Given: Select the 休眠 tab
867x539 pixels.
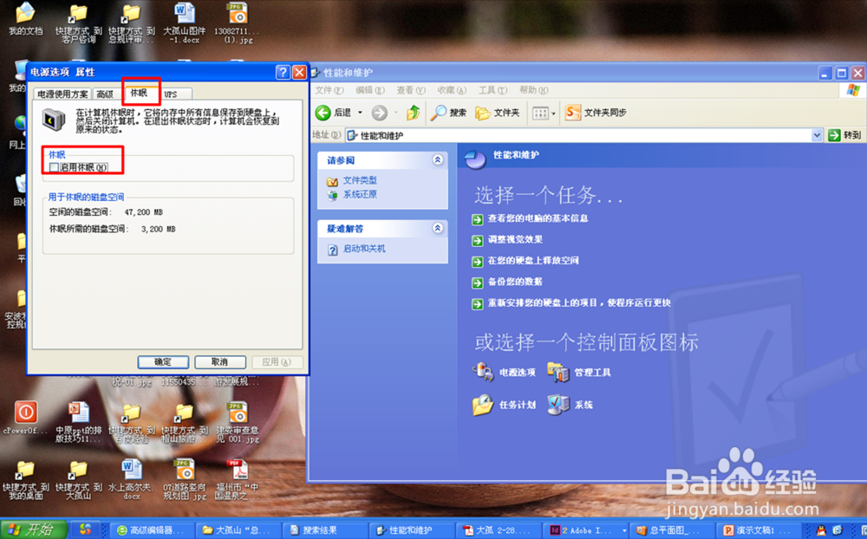Looking at the screenshot, I should 140,93.
